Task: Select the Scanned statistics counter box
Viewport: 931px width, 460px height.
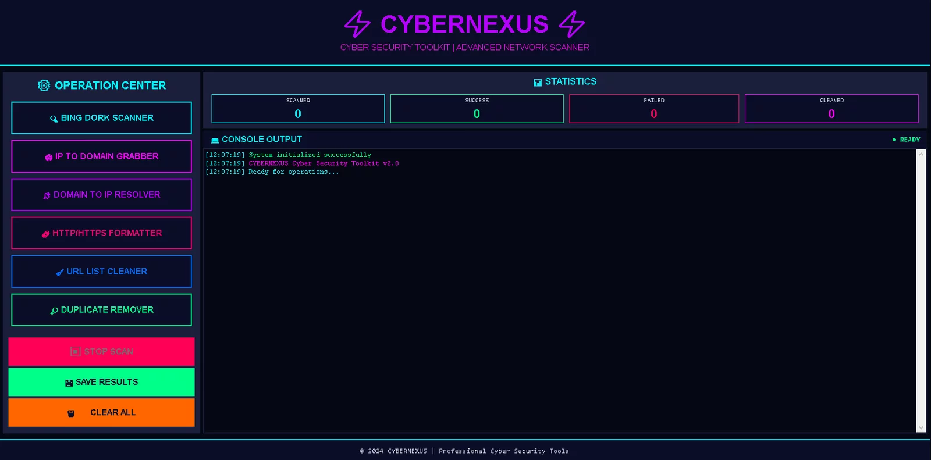Action: tap(298, 109)
